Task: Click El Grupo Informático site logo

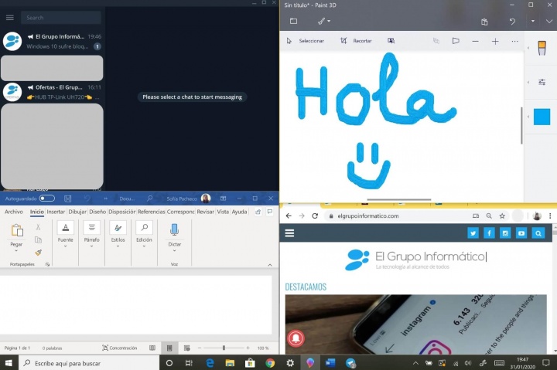Action: point(415,260)
